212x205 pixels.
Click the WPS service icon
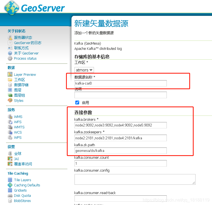10,137
